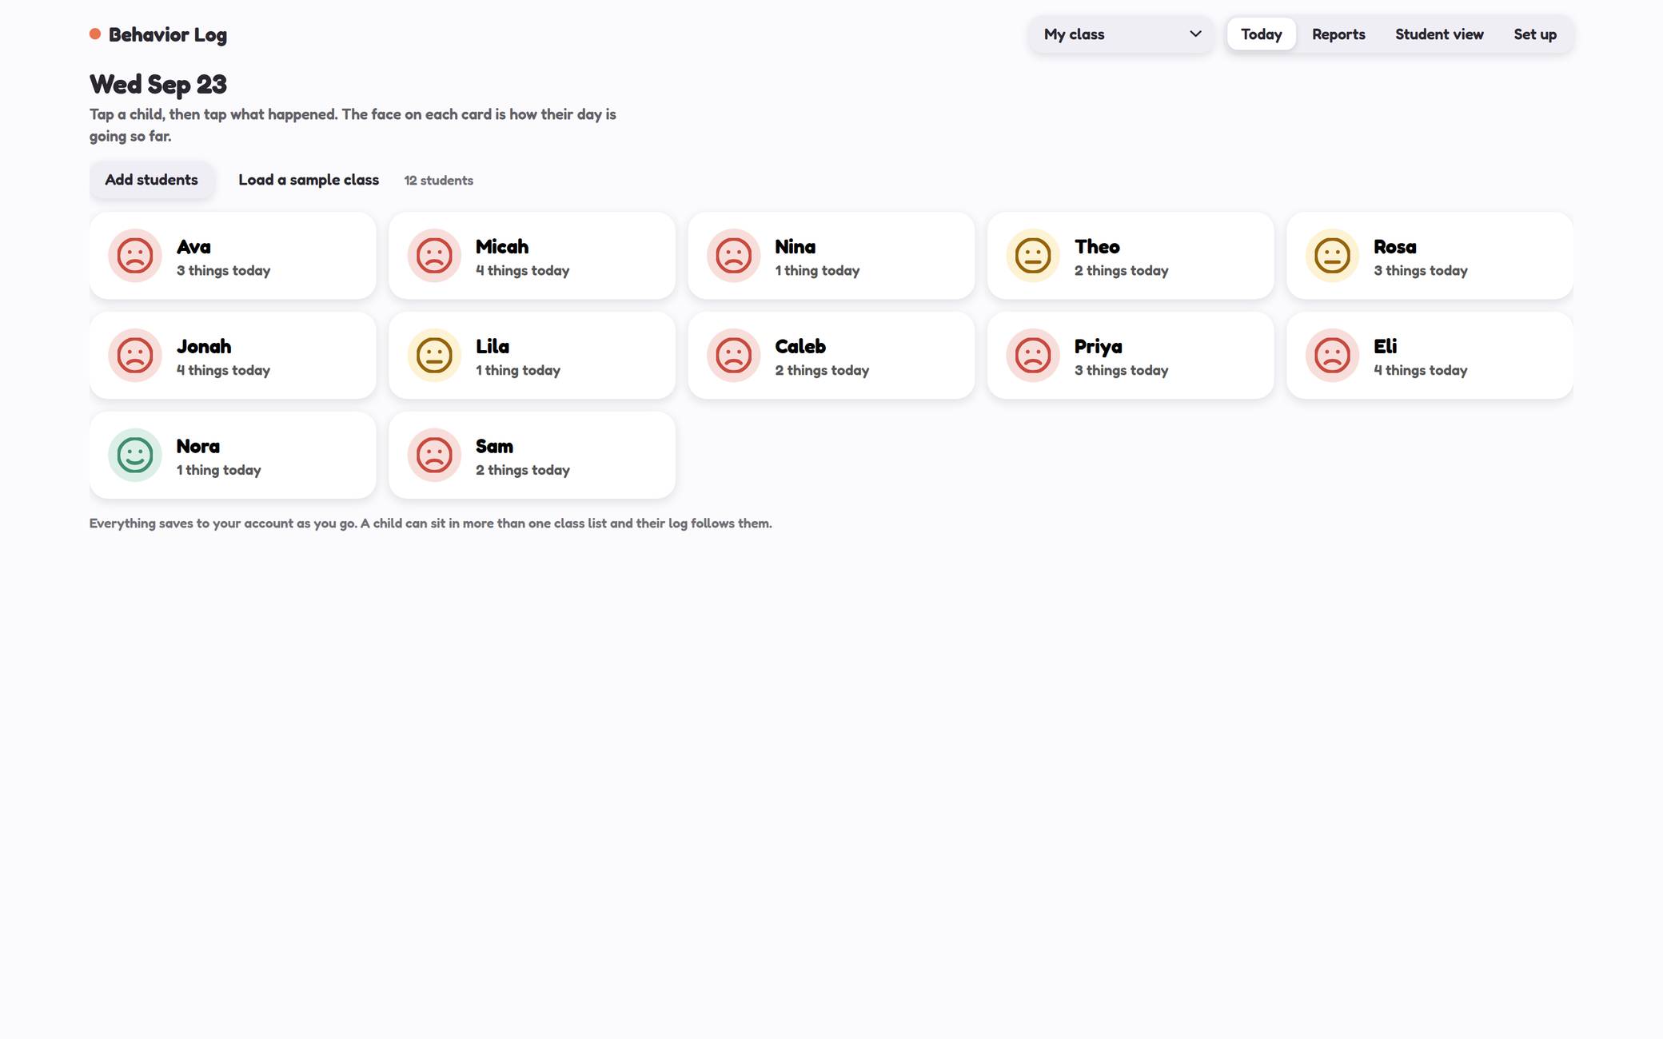Screen dimensions: 1663x1039
Task: Open the Set up tab
Action: (x=1535, y=34)
